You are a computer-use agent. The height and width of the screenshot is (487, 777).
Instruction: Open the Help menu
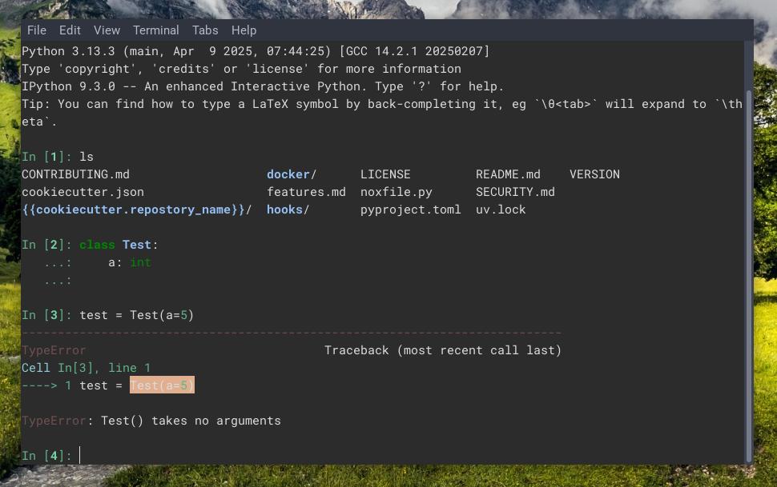pos(244,30)
